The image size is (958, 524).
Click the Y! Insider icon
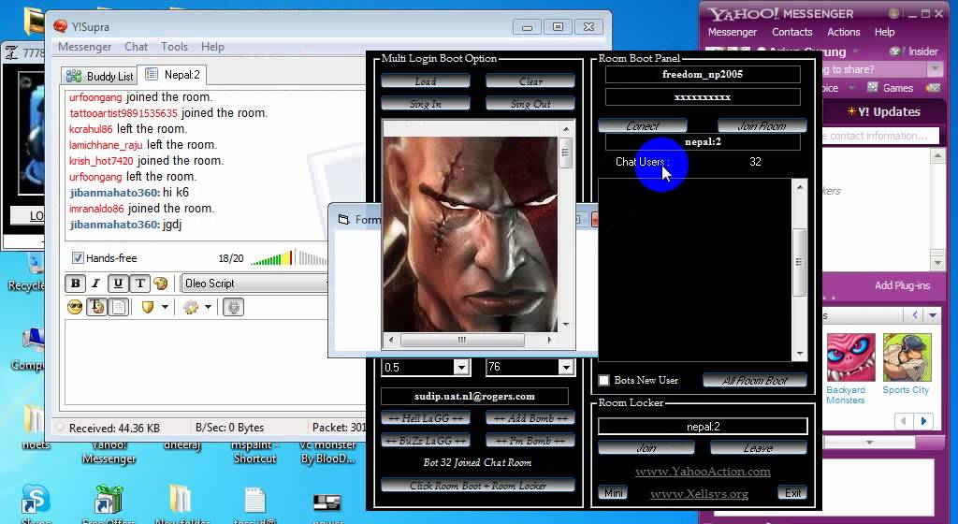point(895,51)
